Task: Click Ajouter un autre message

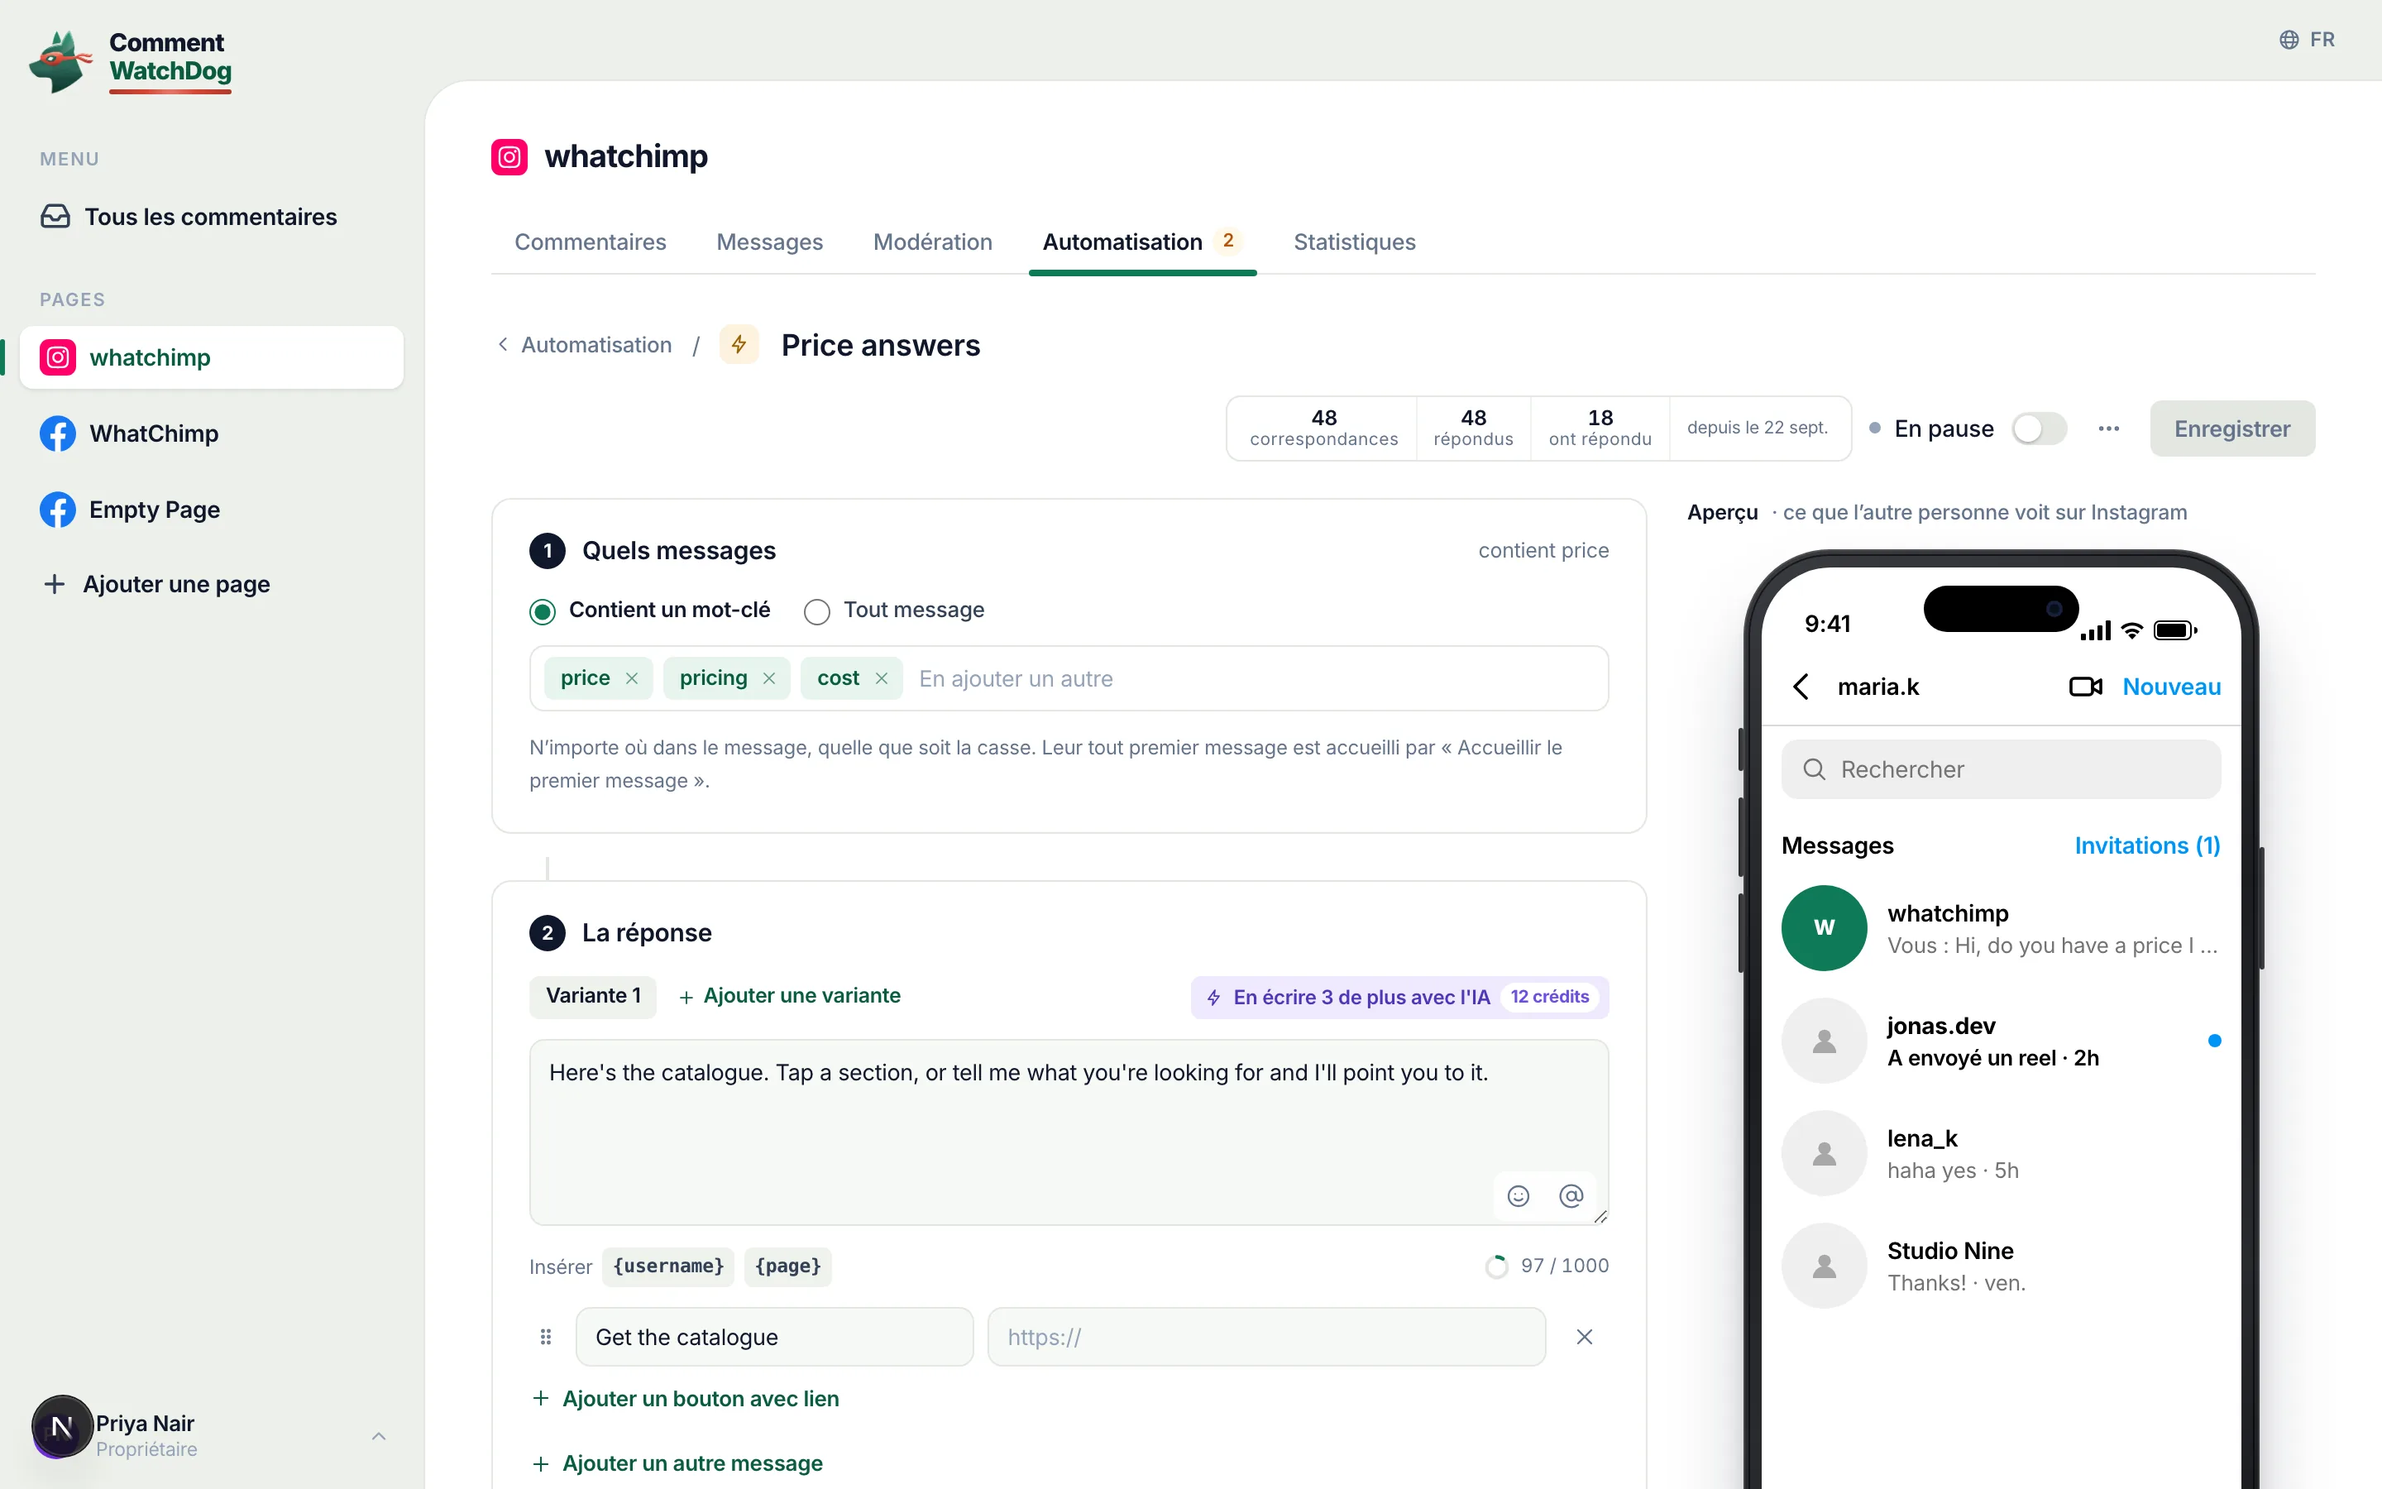Action: pos(678,1464)
